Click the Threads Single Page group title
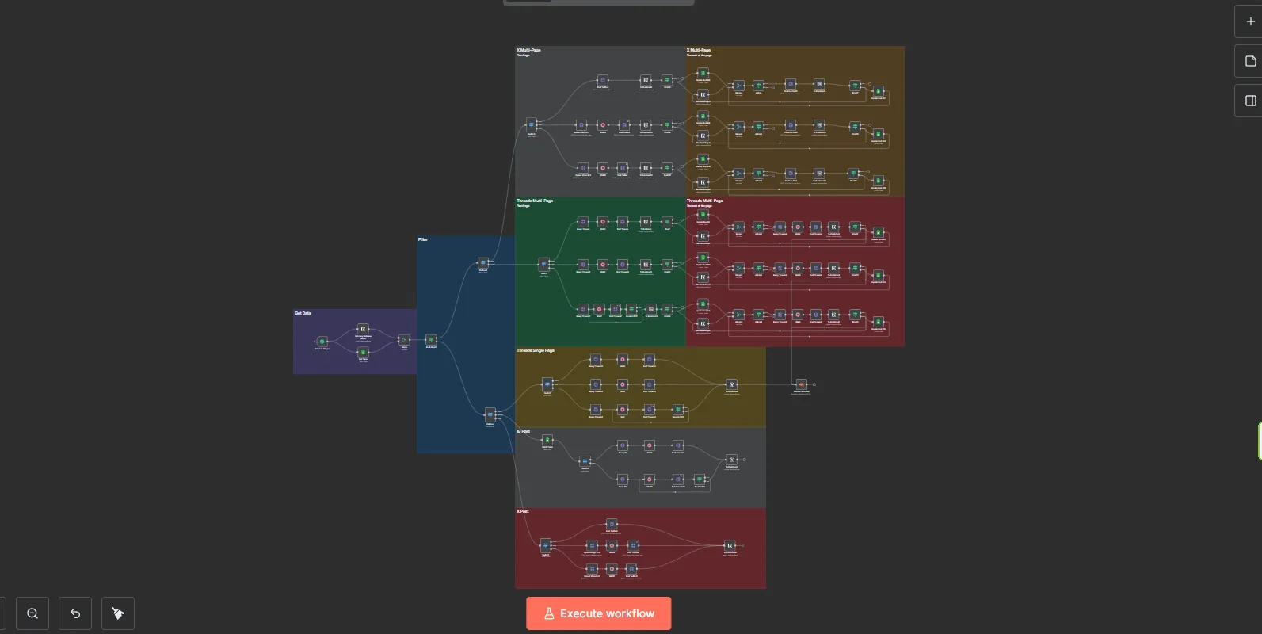This screenshot has width=1262, height=634. coord(536,350)
